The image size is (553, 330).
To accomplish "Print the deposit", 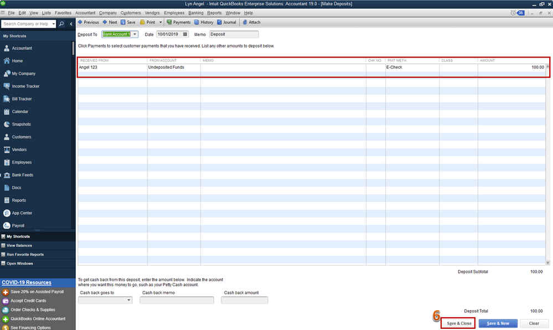I will click(147, 22).
